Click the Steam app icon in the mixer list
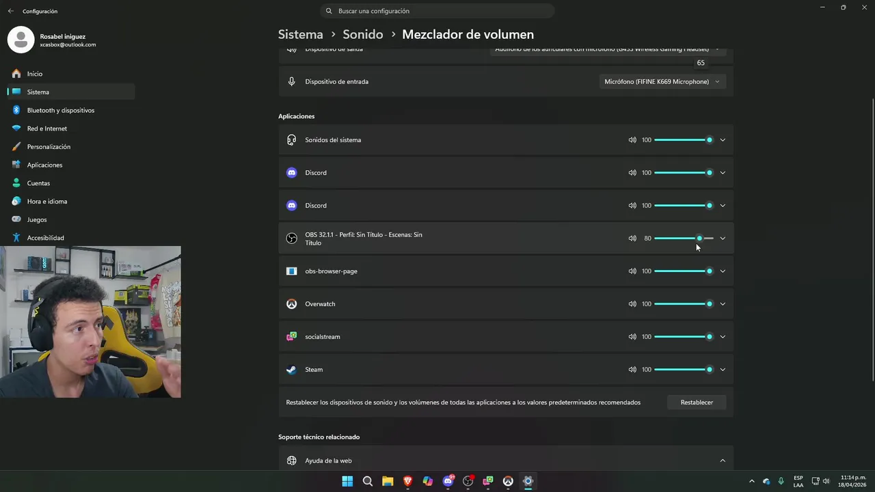This screenshot has height=492, width=875. coord(291,370)
